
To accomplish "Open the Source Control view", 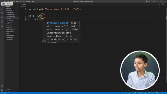I will pyautogui.click(x=2, y=13).
